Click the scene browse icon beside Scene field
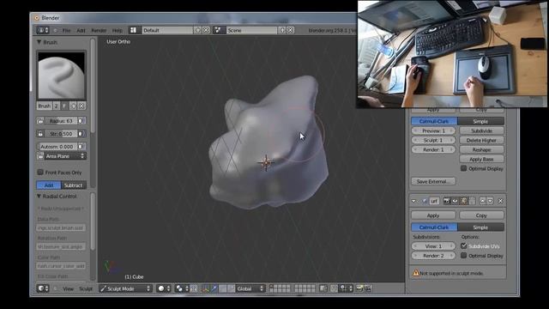549x309 pixels. pyautogui.click(x=219, y=31)
